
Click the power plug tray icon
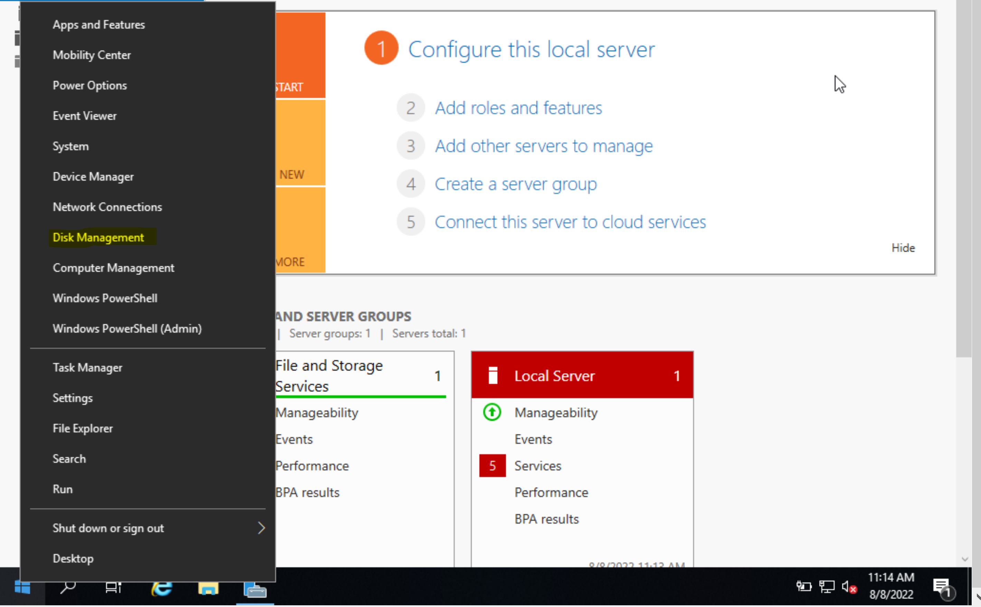803,587
